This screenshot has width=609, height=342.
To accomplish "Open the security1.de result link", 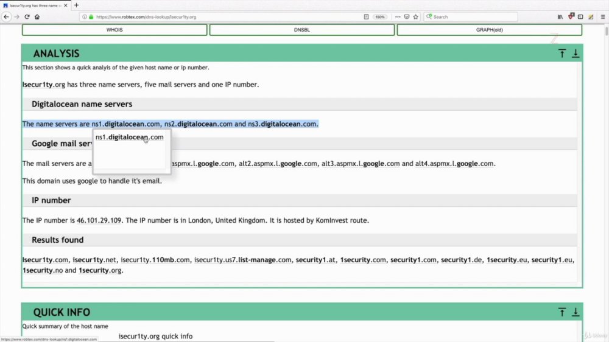I will tap(462, 260).
